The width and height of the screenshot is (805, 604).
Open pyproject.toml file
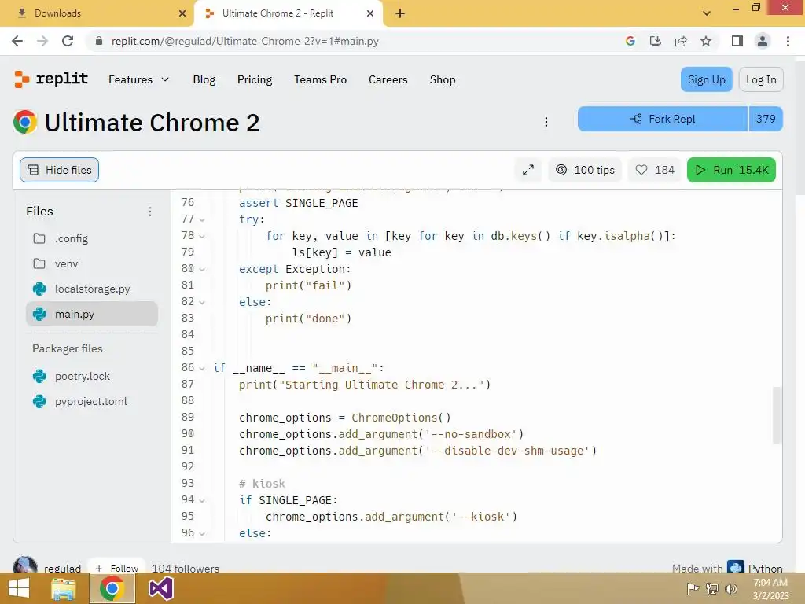[91, 401]
